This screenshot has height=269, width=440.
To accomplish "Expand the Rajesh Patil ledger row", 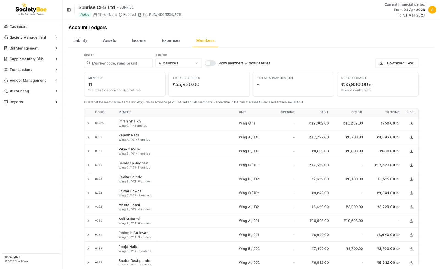I will pos(88,137).
